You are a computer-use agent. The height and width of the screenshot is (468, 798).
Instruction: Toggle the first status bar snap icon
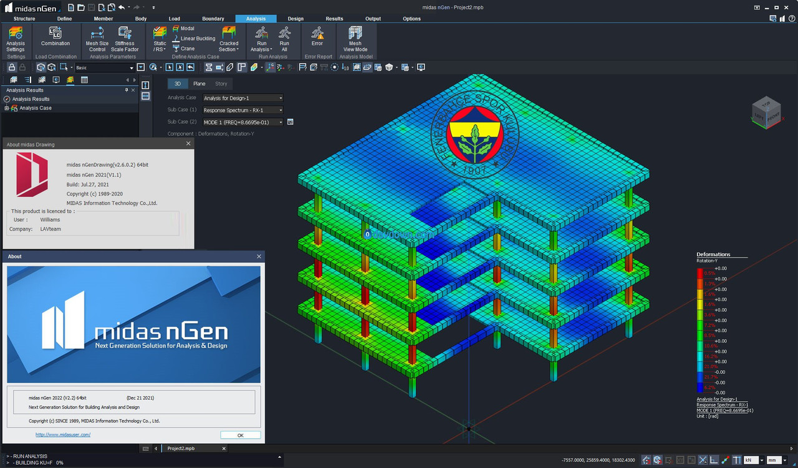coord(647,460)
